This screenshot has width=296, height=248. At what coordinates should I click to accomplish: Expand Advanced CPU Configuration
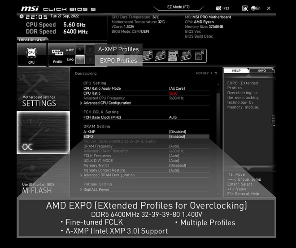coord(107,103)
